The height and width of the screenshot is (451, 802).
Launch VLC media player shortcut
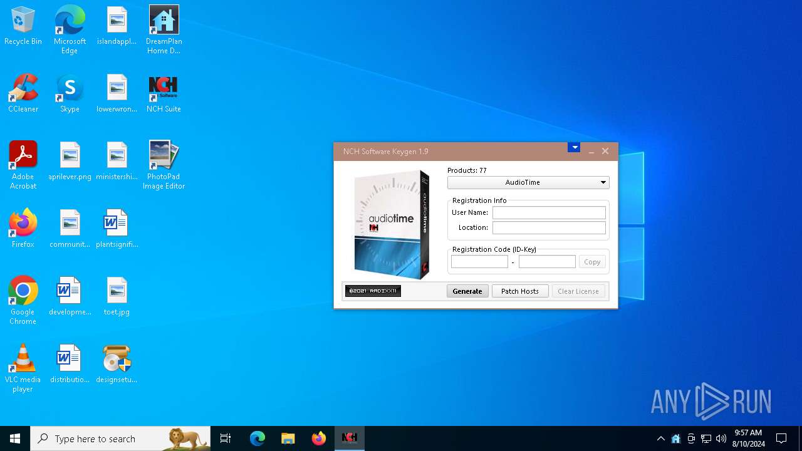(23, 368)
